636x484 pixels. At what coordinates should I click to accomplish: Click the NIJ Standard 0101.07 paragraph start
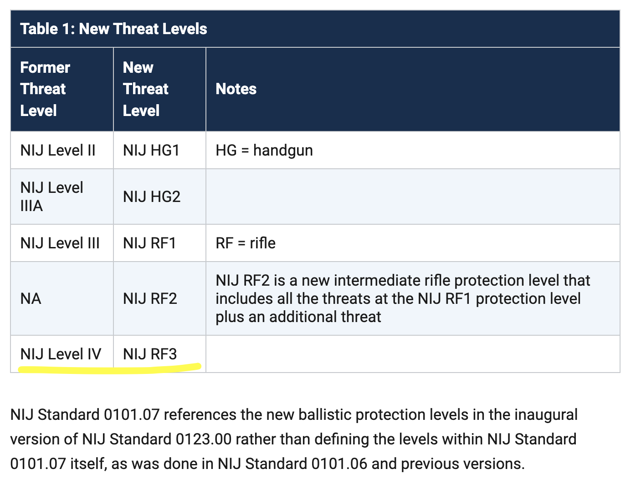(x=85, y=415)
